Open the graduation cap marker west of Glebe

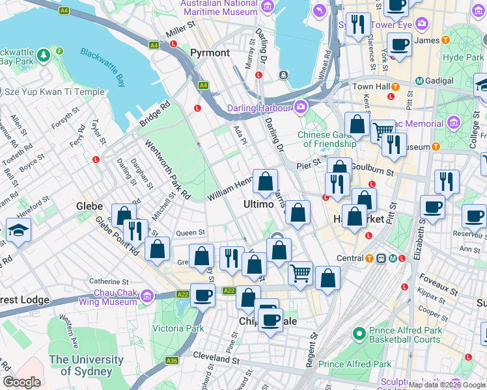19,232
